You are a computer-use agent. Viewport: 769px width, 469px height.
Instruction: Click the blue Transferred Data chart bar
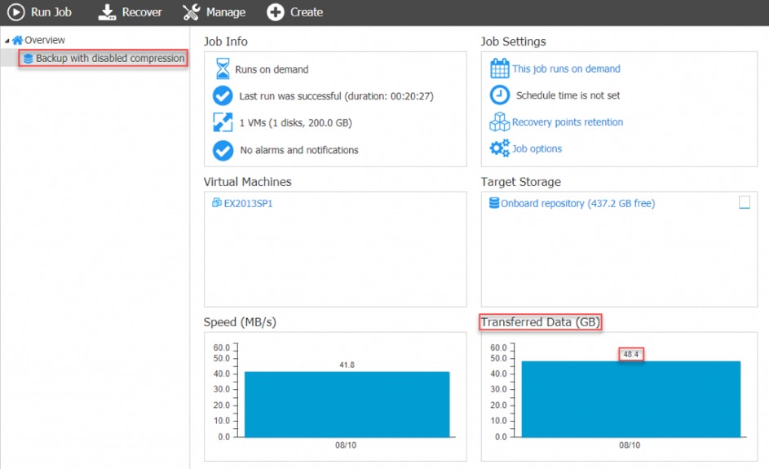[x=630, y=400]
